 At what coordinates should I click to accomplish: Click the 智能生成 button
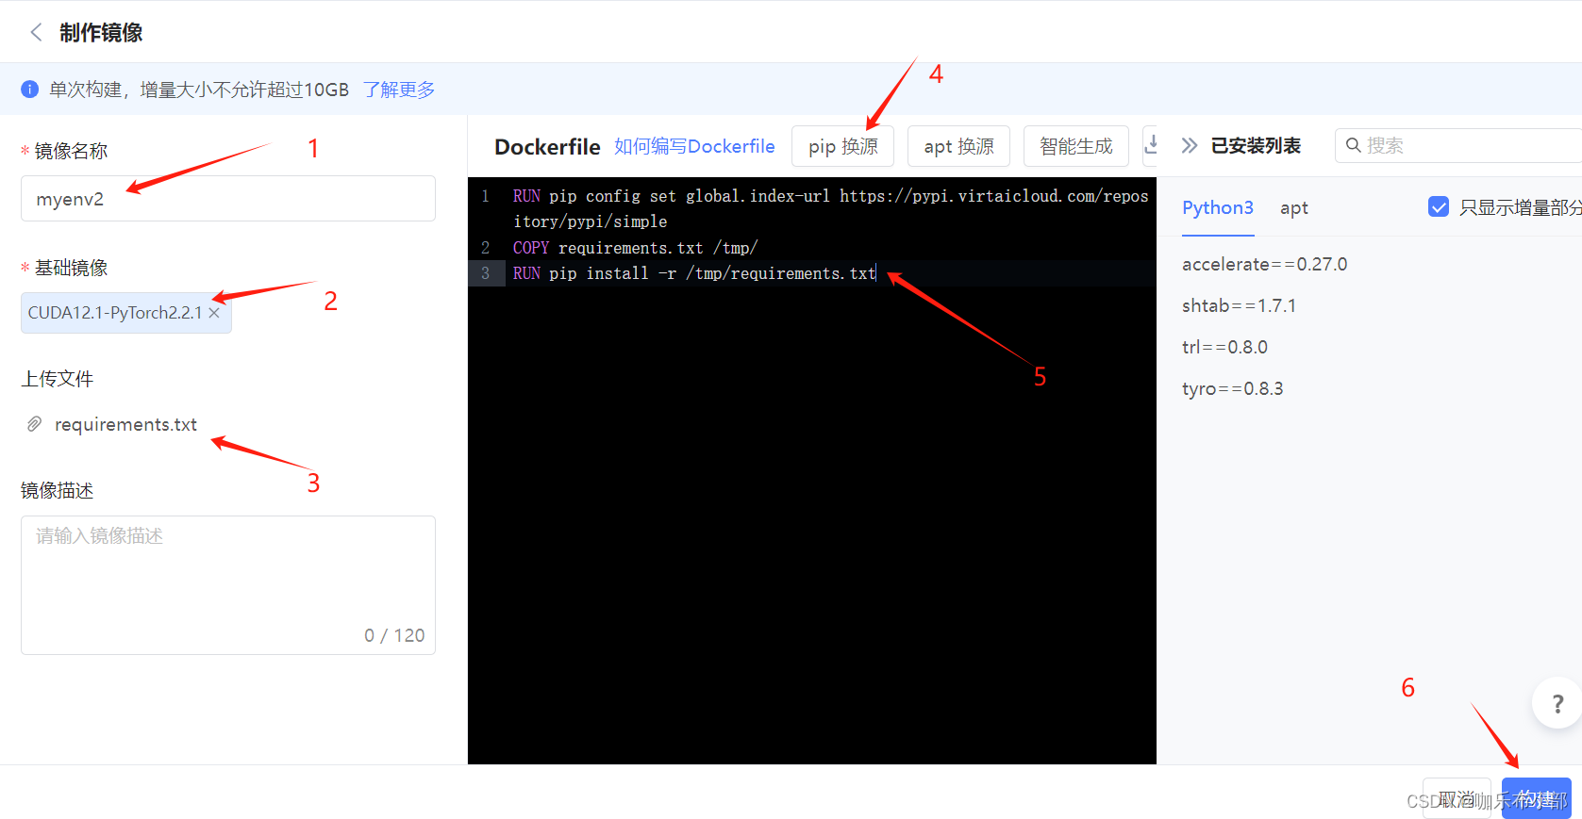click(x=1075, y=146)
